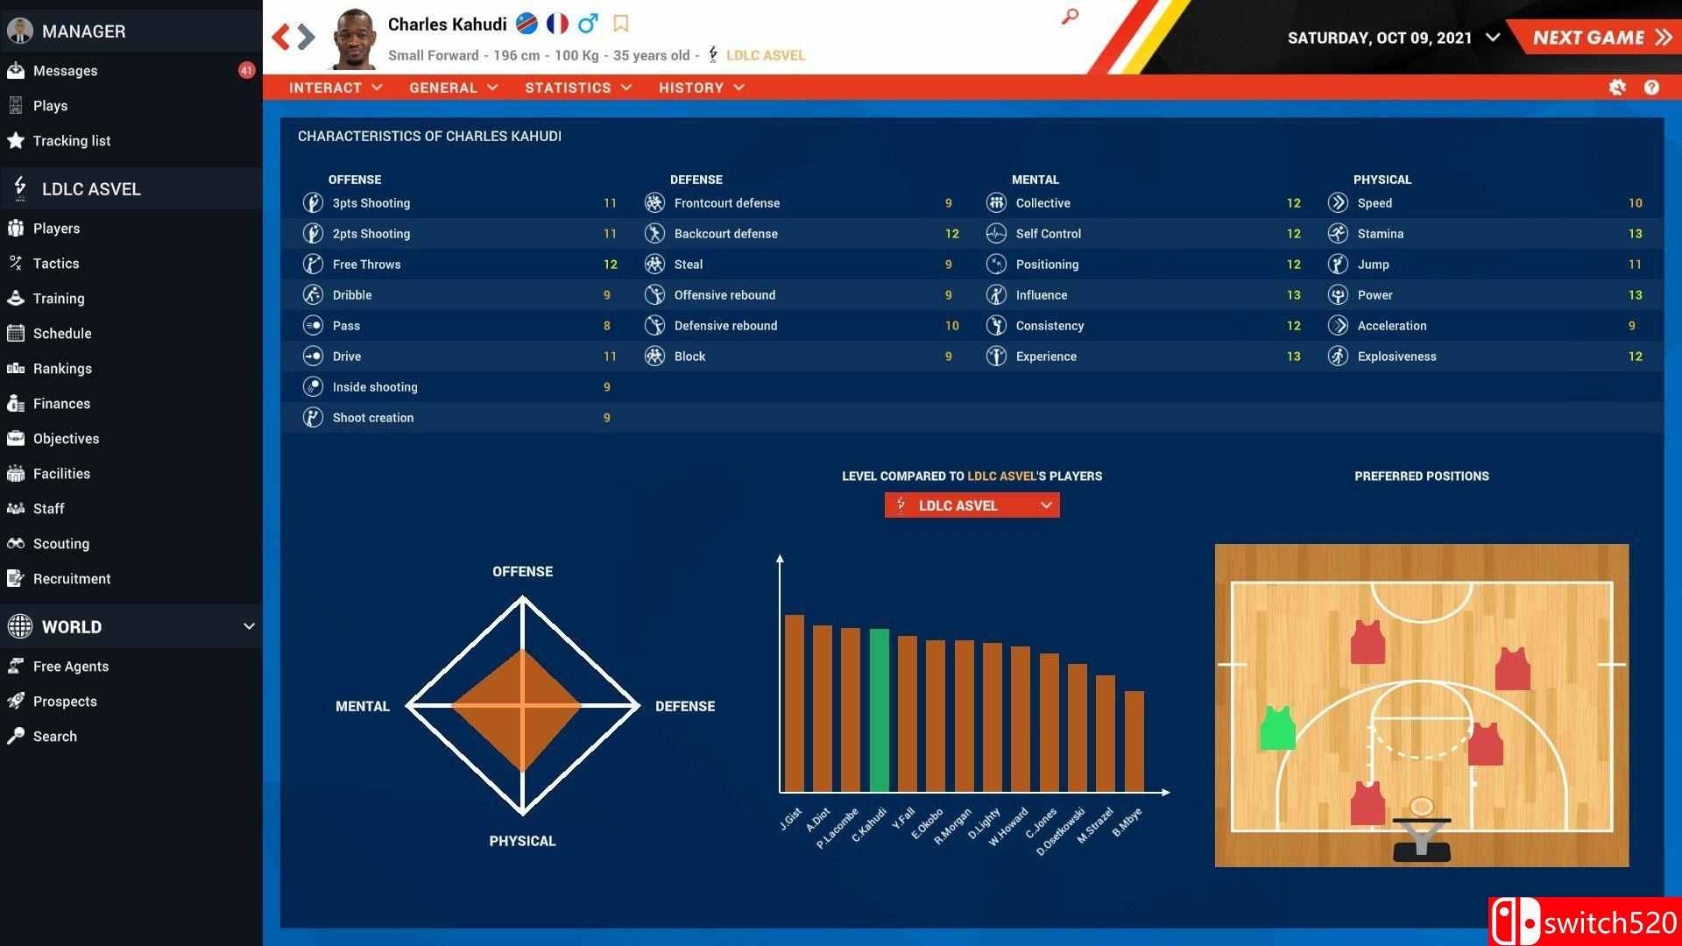
Task: Click the Scouting sidebar menu item
Action: [x=61, y=543]
